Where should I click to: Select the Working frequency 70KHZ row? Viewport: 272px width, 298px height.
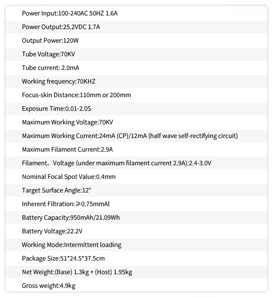point(59,81)
